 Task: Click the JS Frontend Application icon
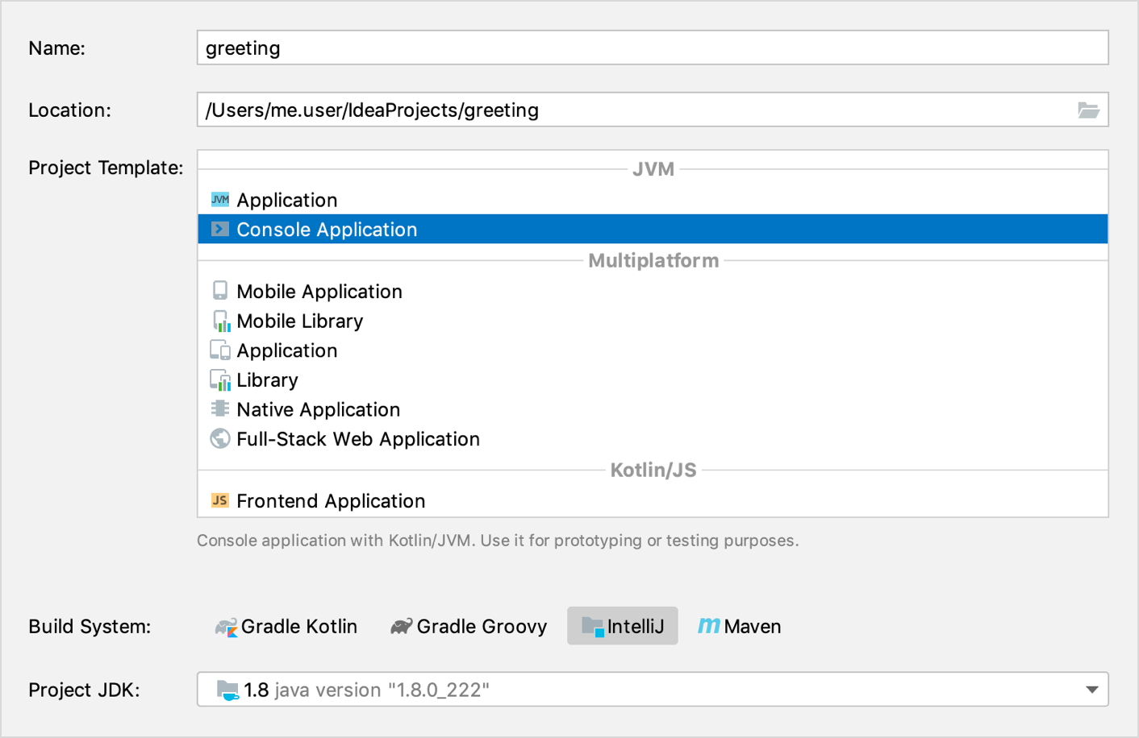click(219, 500)
